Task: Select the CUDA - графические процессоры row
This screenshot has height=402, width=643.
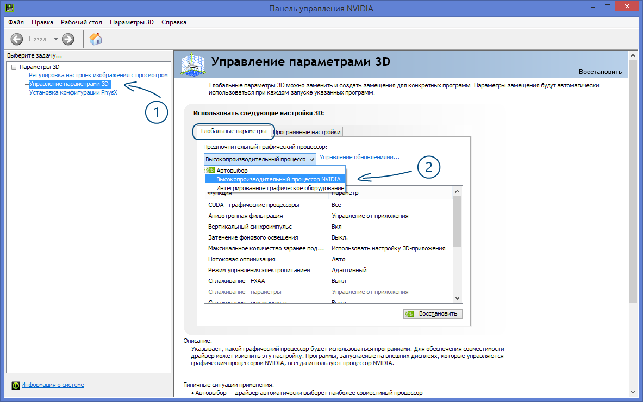Action: coord(329,205)
